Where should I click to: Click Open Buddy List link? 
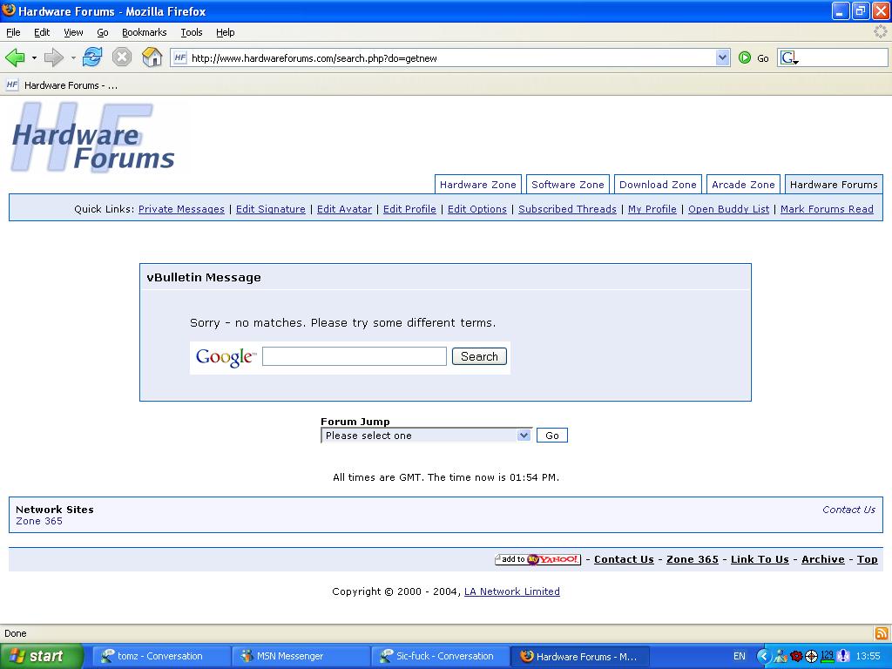[729, 209]
